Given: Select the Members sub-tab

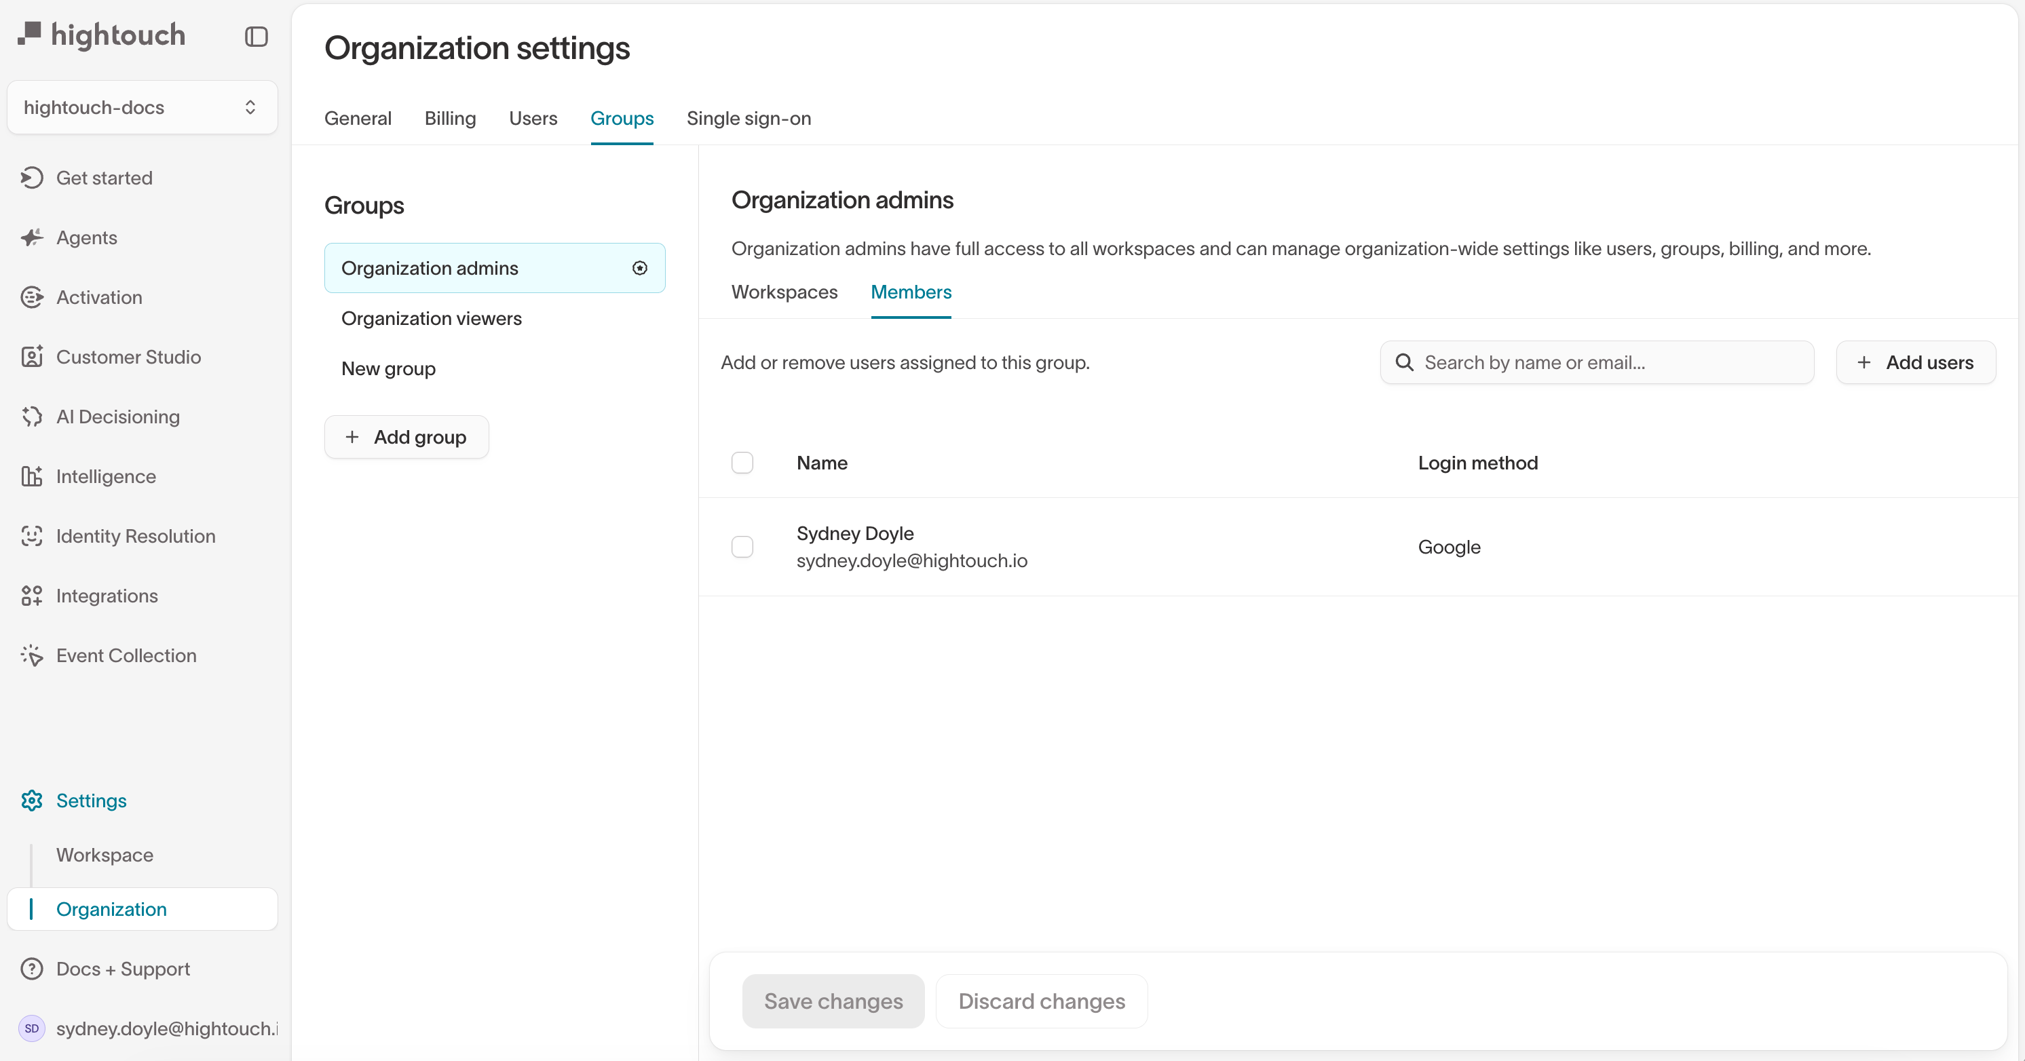Looking at the screenshot, I should point(911,292).
